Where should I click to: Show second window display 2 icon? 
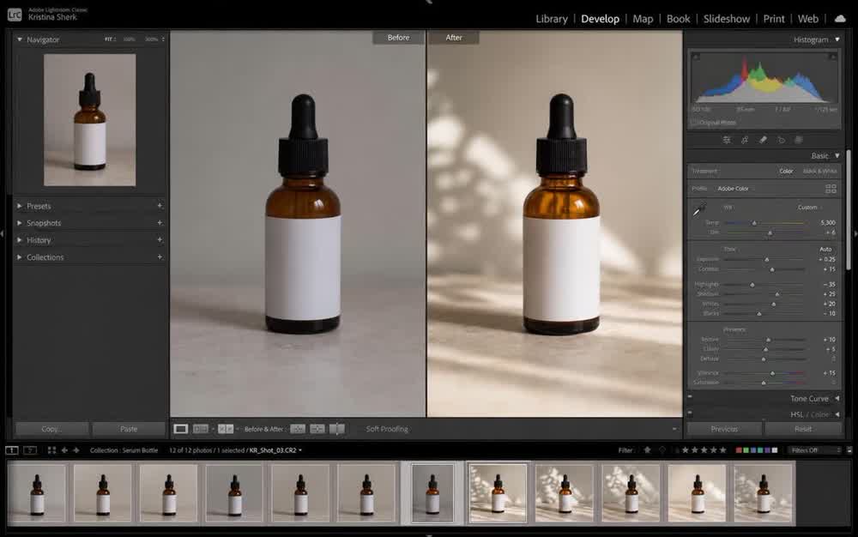pyautogui.click(x=30, y=450)
